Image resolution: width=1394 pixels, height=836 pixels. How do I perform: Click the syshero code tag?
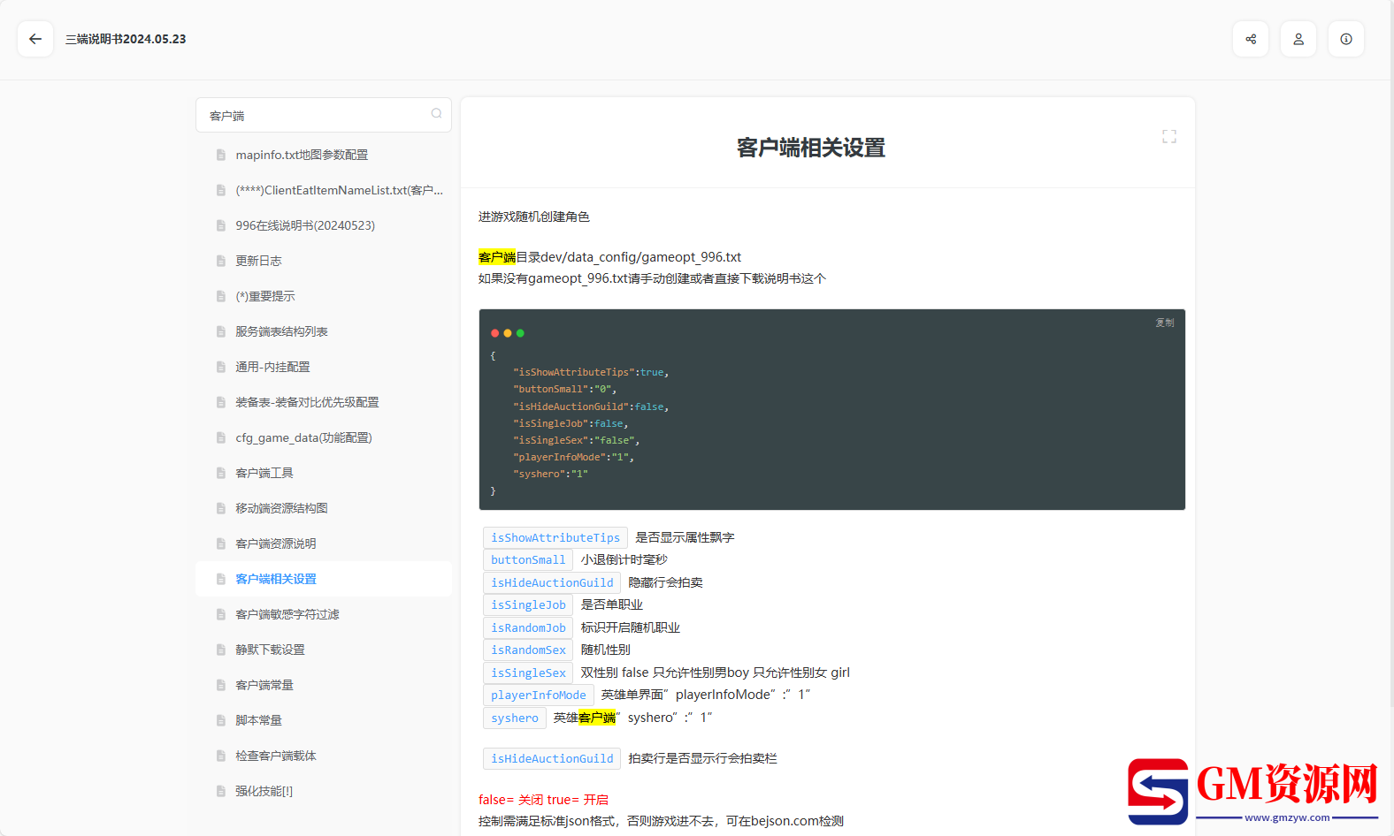(515, 718)
